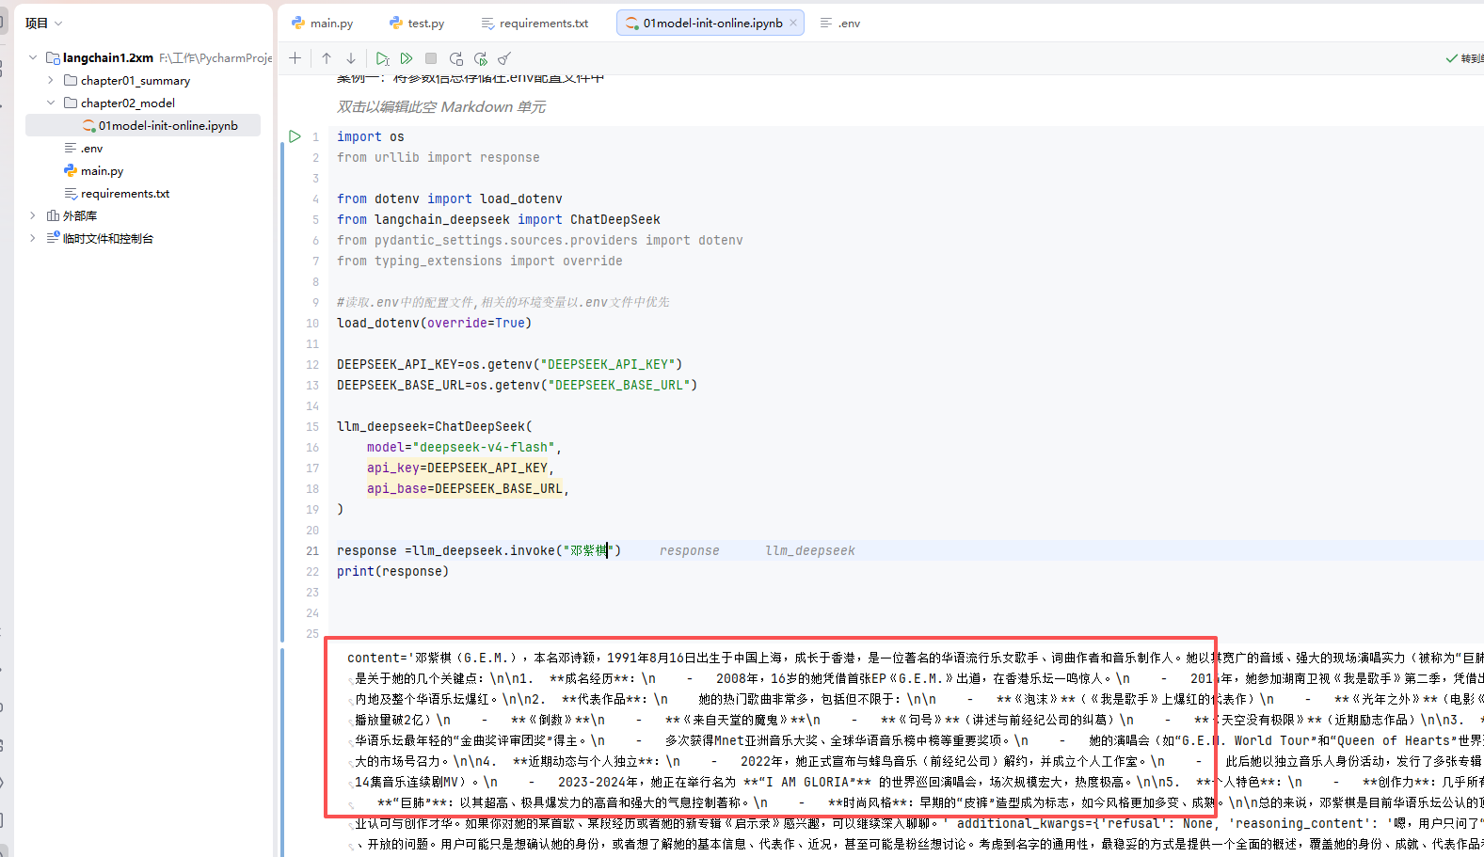
Task: Select langchain1.2xm project root
Action: point(108,57)
